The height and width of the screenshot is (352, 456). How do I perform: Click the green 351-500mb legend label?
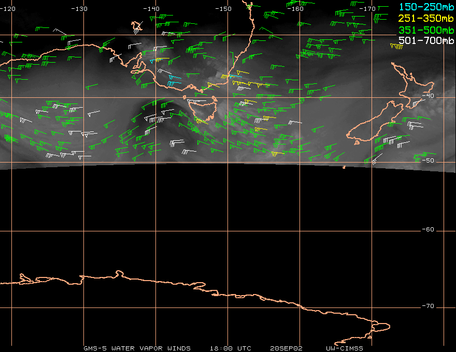coord(426,30)
